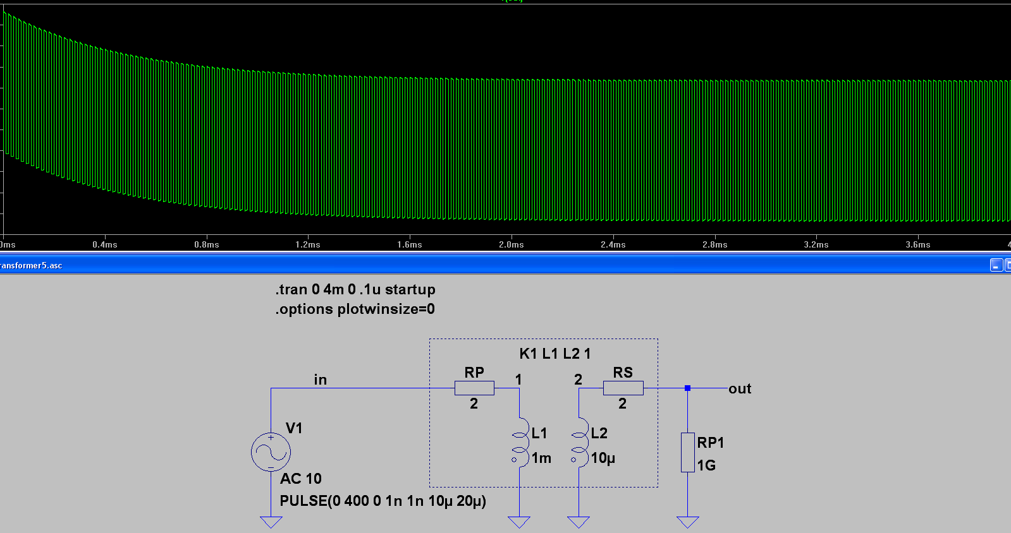Click the value 2 under RS

(x=622, y=404)
